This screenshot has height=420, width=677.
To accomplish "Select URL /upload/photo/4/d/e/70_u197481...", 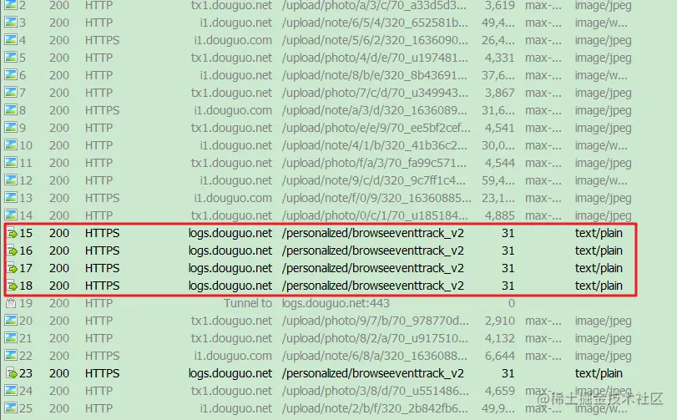I will click(375, 58).
